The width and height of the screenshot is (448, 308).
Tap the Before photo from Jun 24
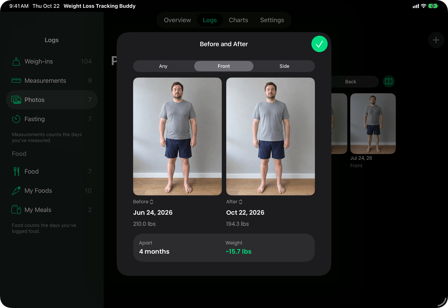[177, 136]
